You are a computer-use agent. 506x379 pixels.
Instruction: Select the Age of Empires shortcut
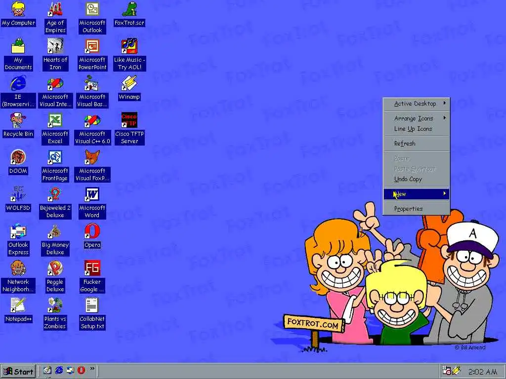55,17
